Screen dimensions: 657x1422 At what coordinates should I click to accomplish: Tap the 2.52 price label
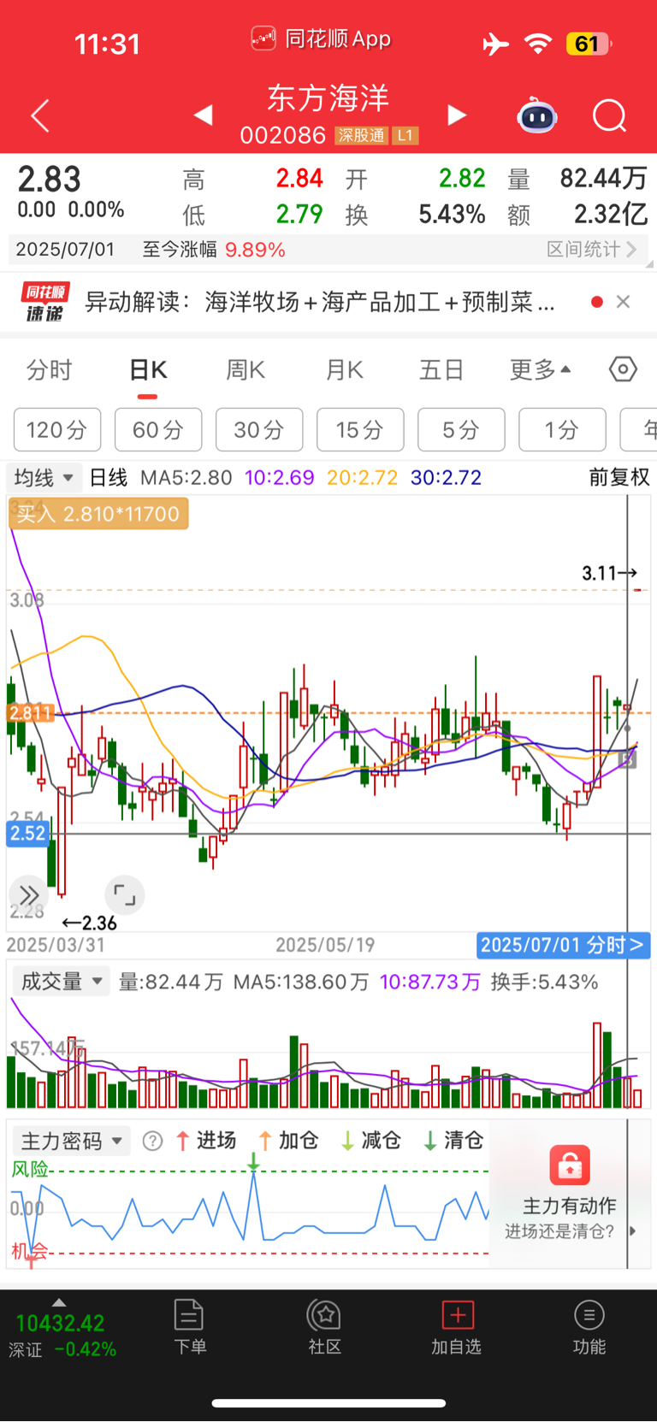coord(27,834)
